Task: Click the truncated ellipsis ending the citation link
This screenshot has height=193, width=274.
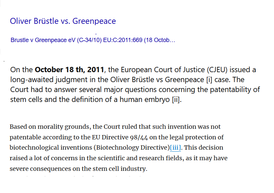Action: click(x=172, y=40)
